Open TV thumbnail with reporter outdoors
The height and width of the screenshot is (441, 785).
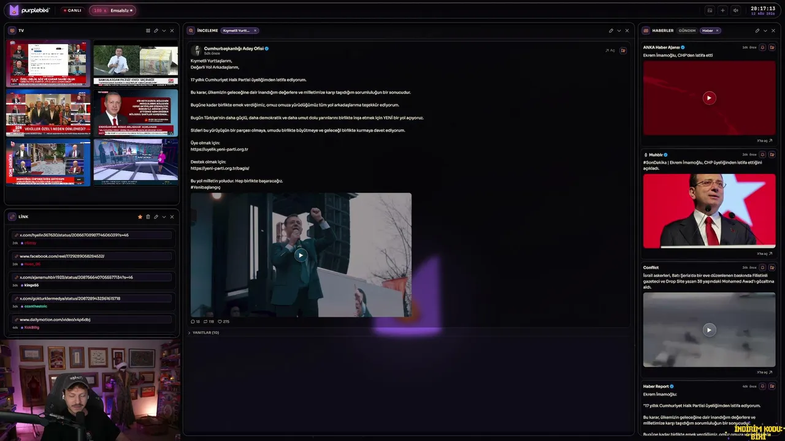tap(136, 63)
